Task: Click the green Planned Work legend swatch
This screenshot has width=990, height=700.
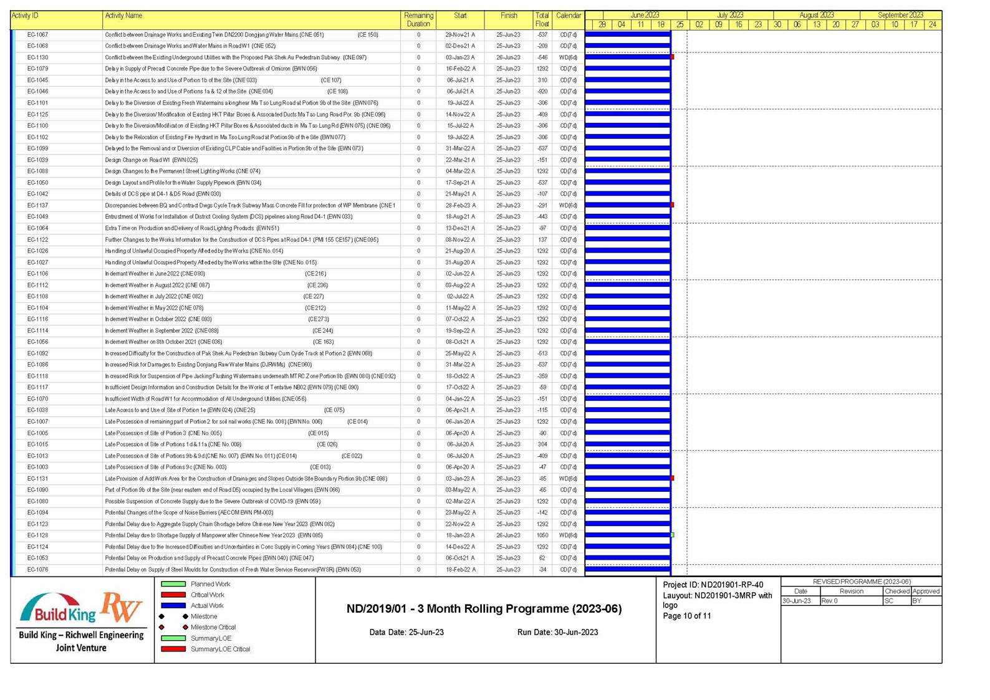Action: [x=173, y=584]
